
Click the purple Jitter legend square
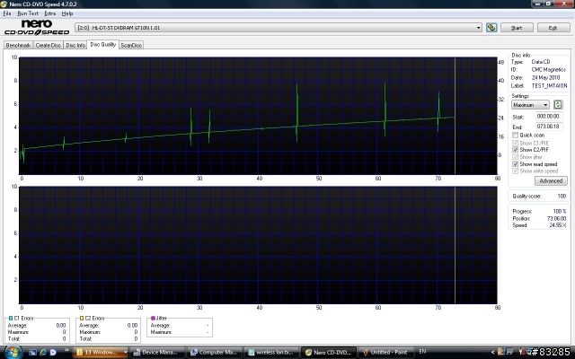153,318
